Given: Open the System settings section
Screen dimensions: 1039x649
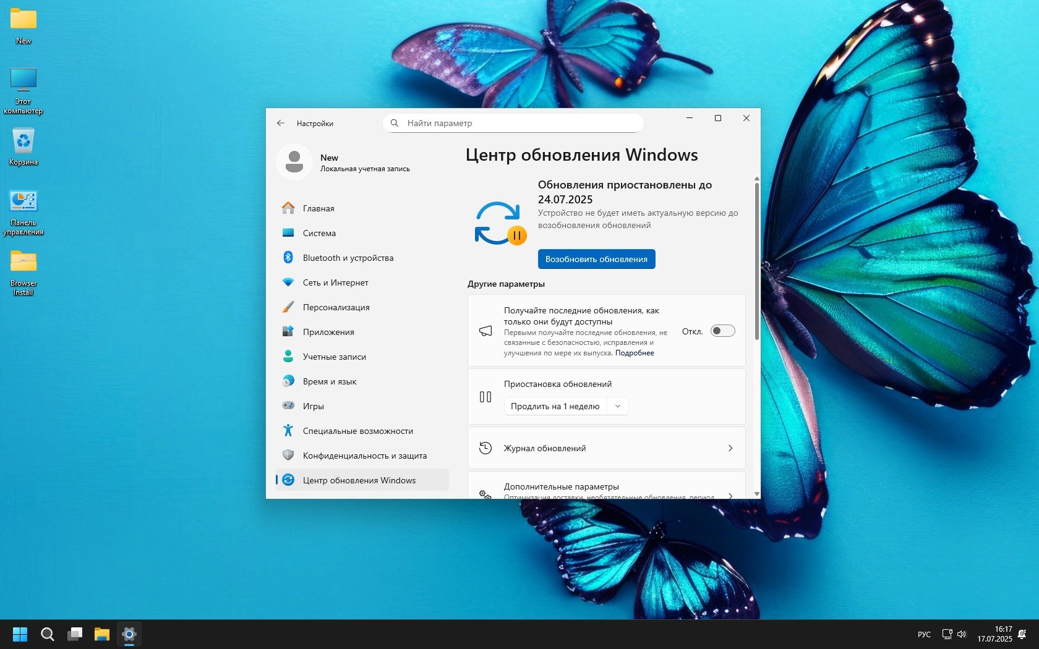Looking at the screenshot, I should (x=319, y=233).
